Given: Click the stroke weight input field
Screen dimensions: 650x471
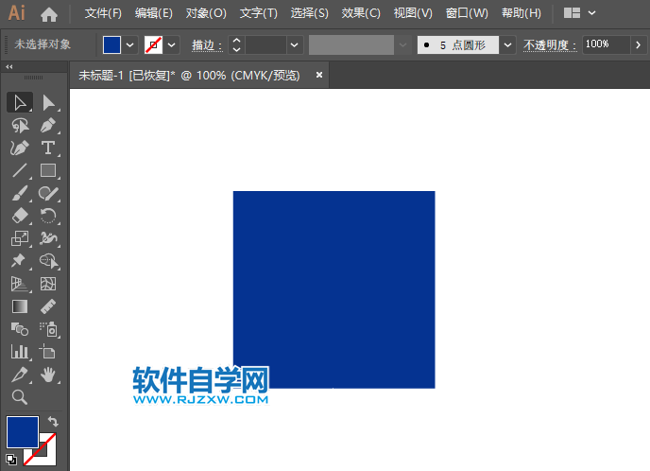Looking at the screenshot, I should point(265,44).
